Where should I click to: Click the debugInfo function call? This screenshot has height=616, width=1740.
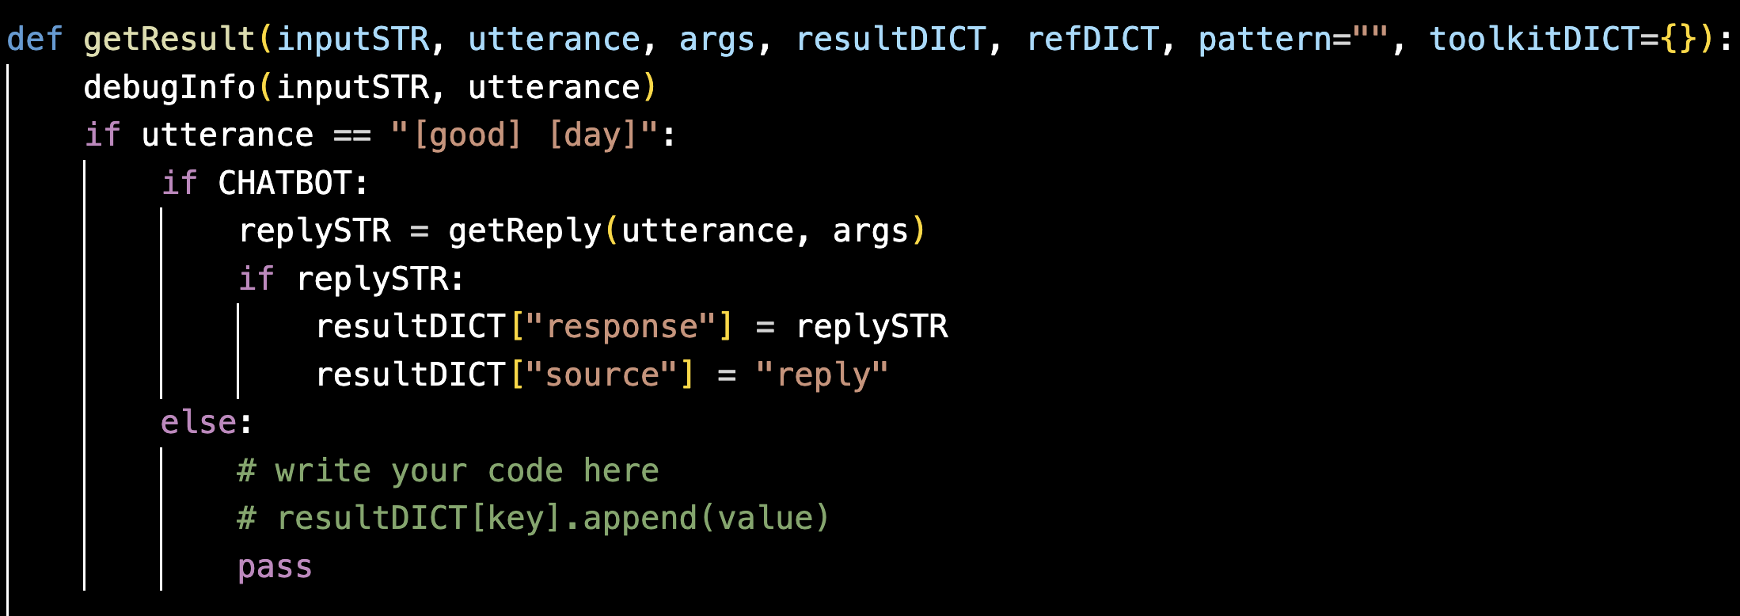169,87
